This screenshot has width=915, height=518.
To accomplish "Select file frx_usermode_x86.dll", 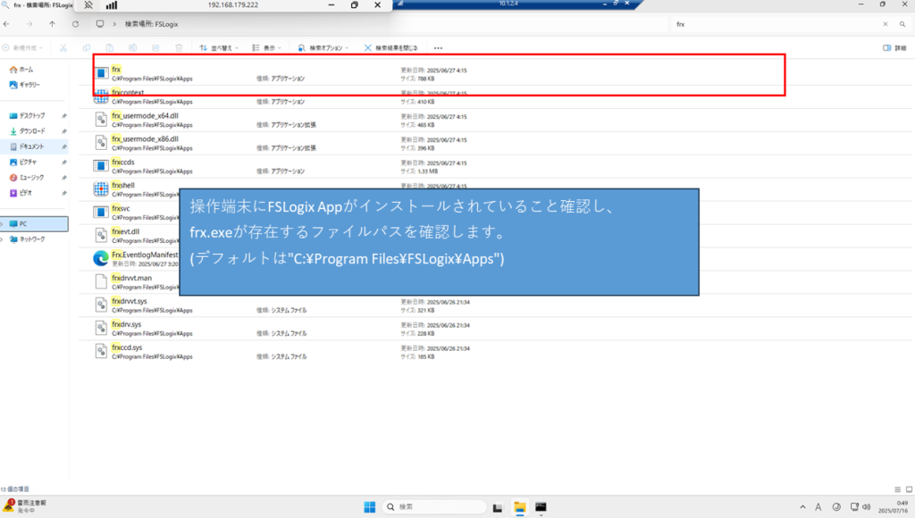I will [145, 138].
